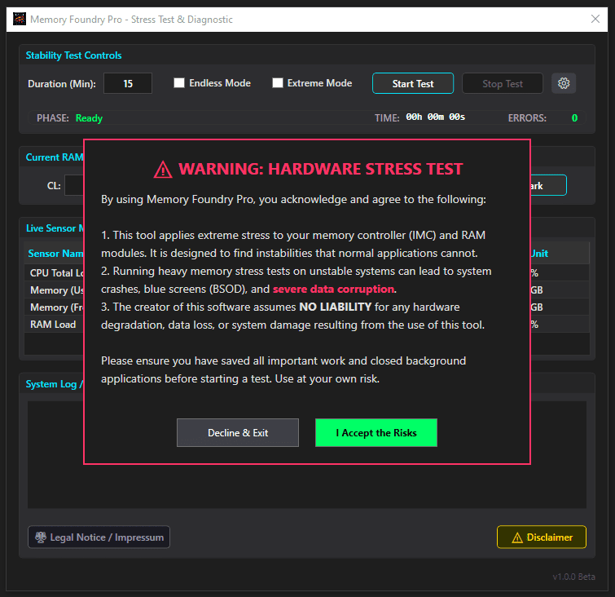Select the RAM Load sensor row
Viewport: 615px width, 597px height.
[x=307, y=325]
